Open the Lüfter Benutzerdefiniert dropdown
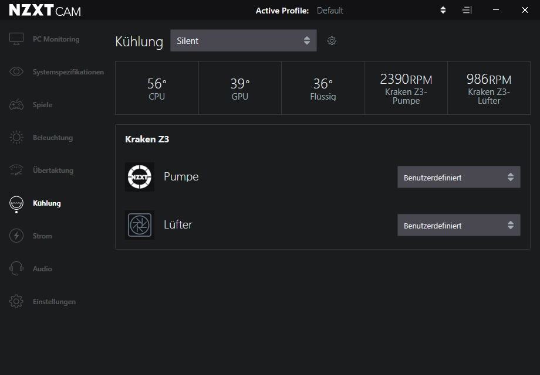This screenshot has height=375, width=540. pyautogui.click(x=459, y=226)
